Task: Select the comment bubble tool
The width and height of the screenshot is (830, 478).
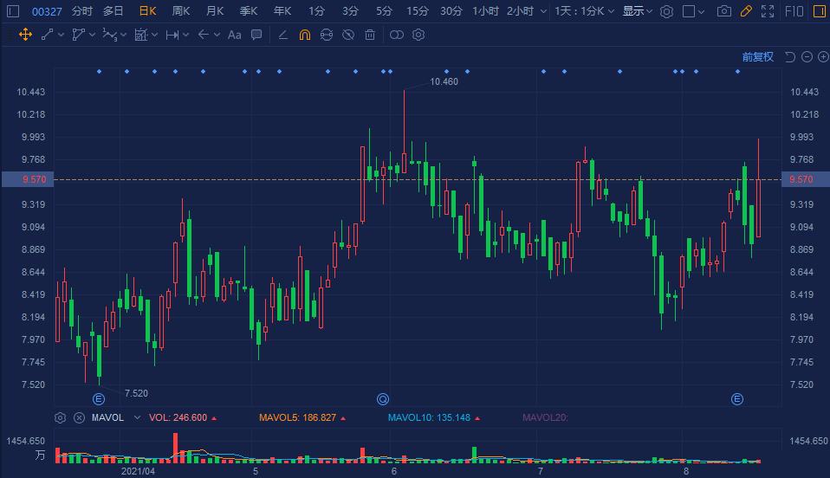Action: coord(256,35)
